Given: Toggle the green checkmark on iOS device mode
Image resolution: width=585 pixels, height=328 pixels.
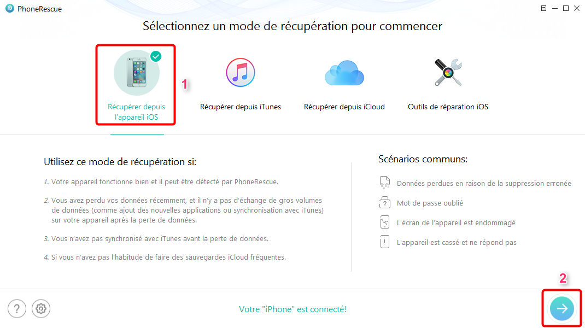Looking at the screenshot, I should (x=156, y=56).
